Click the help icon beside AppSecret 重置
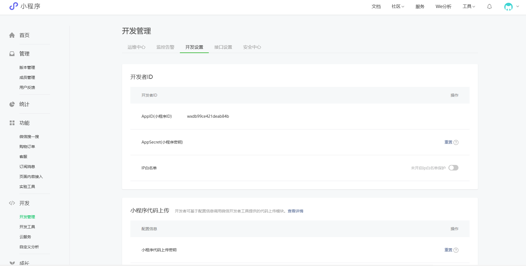This screenshot has height=266, width=526. click(x=456, y=142)
